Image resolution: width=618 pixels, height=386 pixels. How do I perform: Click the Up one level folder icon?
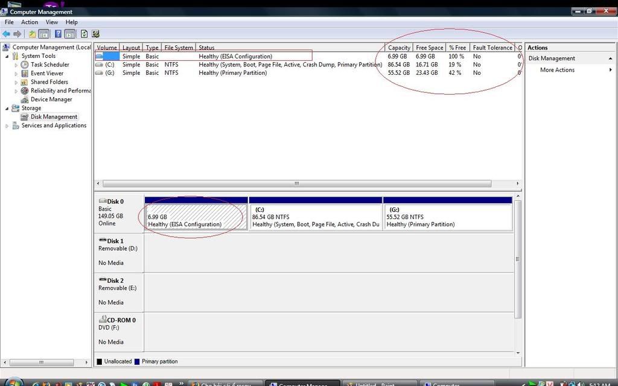pyautogui.click(x=33, y=34)
